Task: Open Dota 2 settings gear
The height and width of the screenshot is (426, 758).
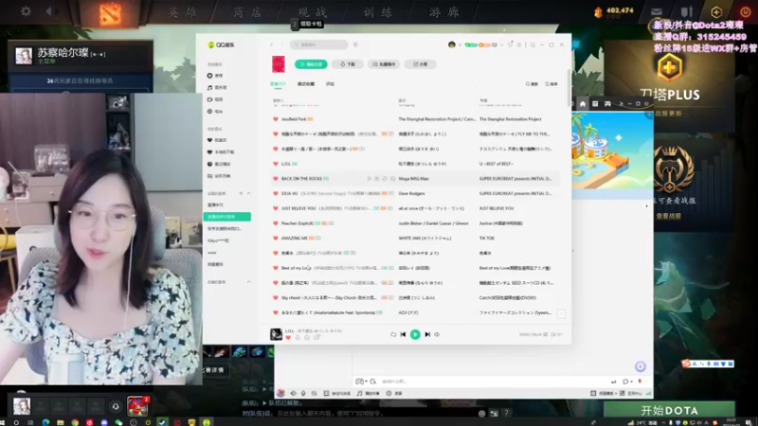Action: [27, 11]
